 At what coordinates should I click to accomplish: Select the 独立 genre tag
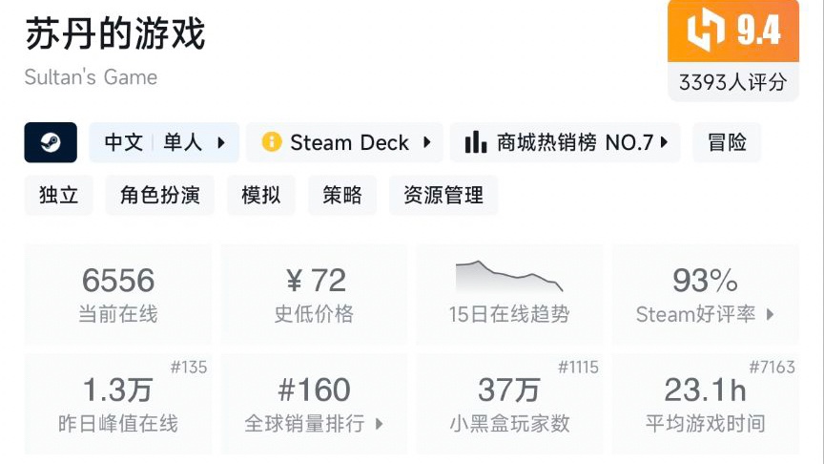click(x=59, y=195)
